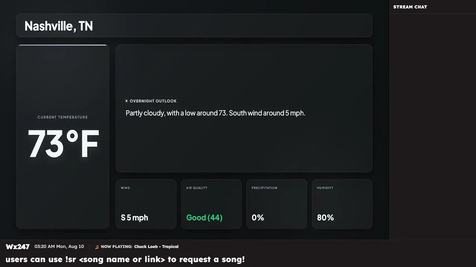Open the Wind card showing S 5 mph
The width and height of the screenshot is (476, 267).
146,204
